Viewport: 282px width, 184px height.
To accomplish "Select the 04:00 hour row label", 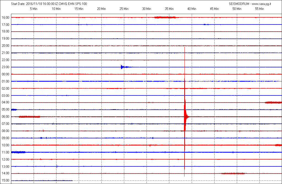I will point(6,102).
